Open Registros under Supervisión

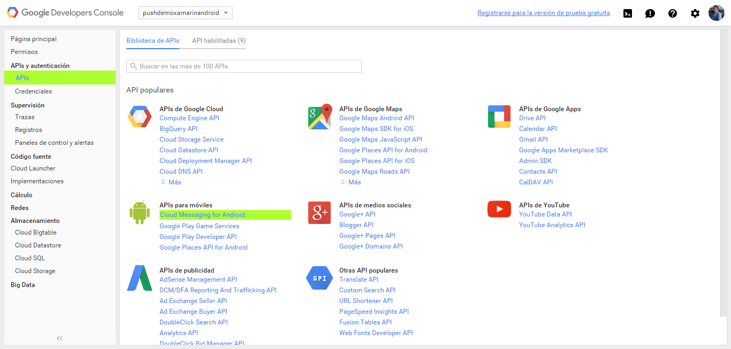pyautogui.click(x=28, y=130)
